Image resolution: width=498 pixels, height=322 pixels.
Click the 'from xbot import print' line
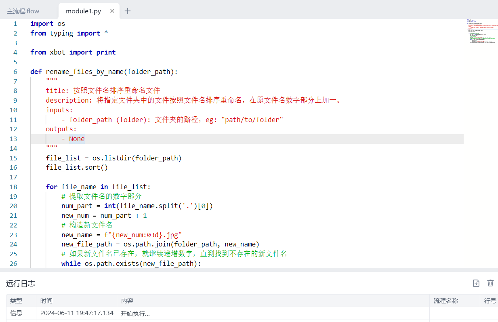[73, 52]
